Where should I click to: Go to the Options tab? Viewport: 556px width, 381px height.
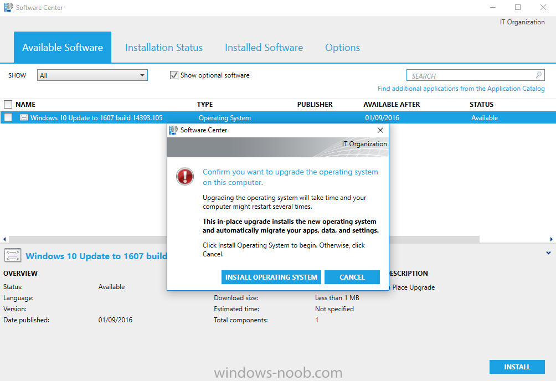pos(343,48)
